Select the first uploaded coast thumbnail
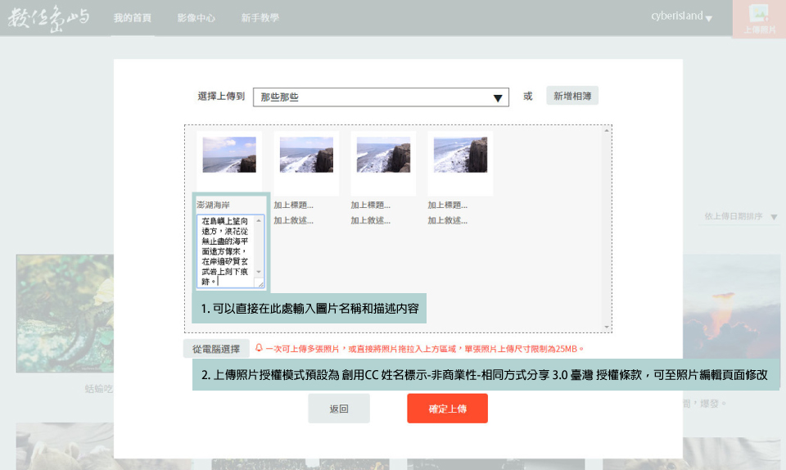Image resolution: width=786 pixels, height=470 pixels. 229,155
